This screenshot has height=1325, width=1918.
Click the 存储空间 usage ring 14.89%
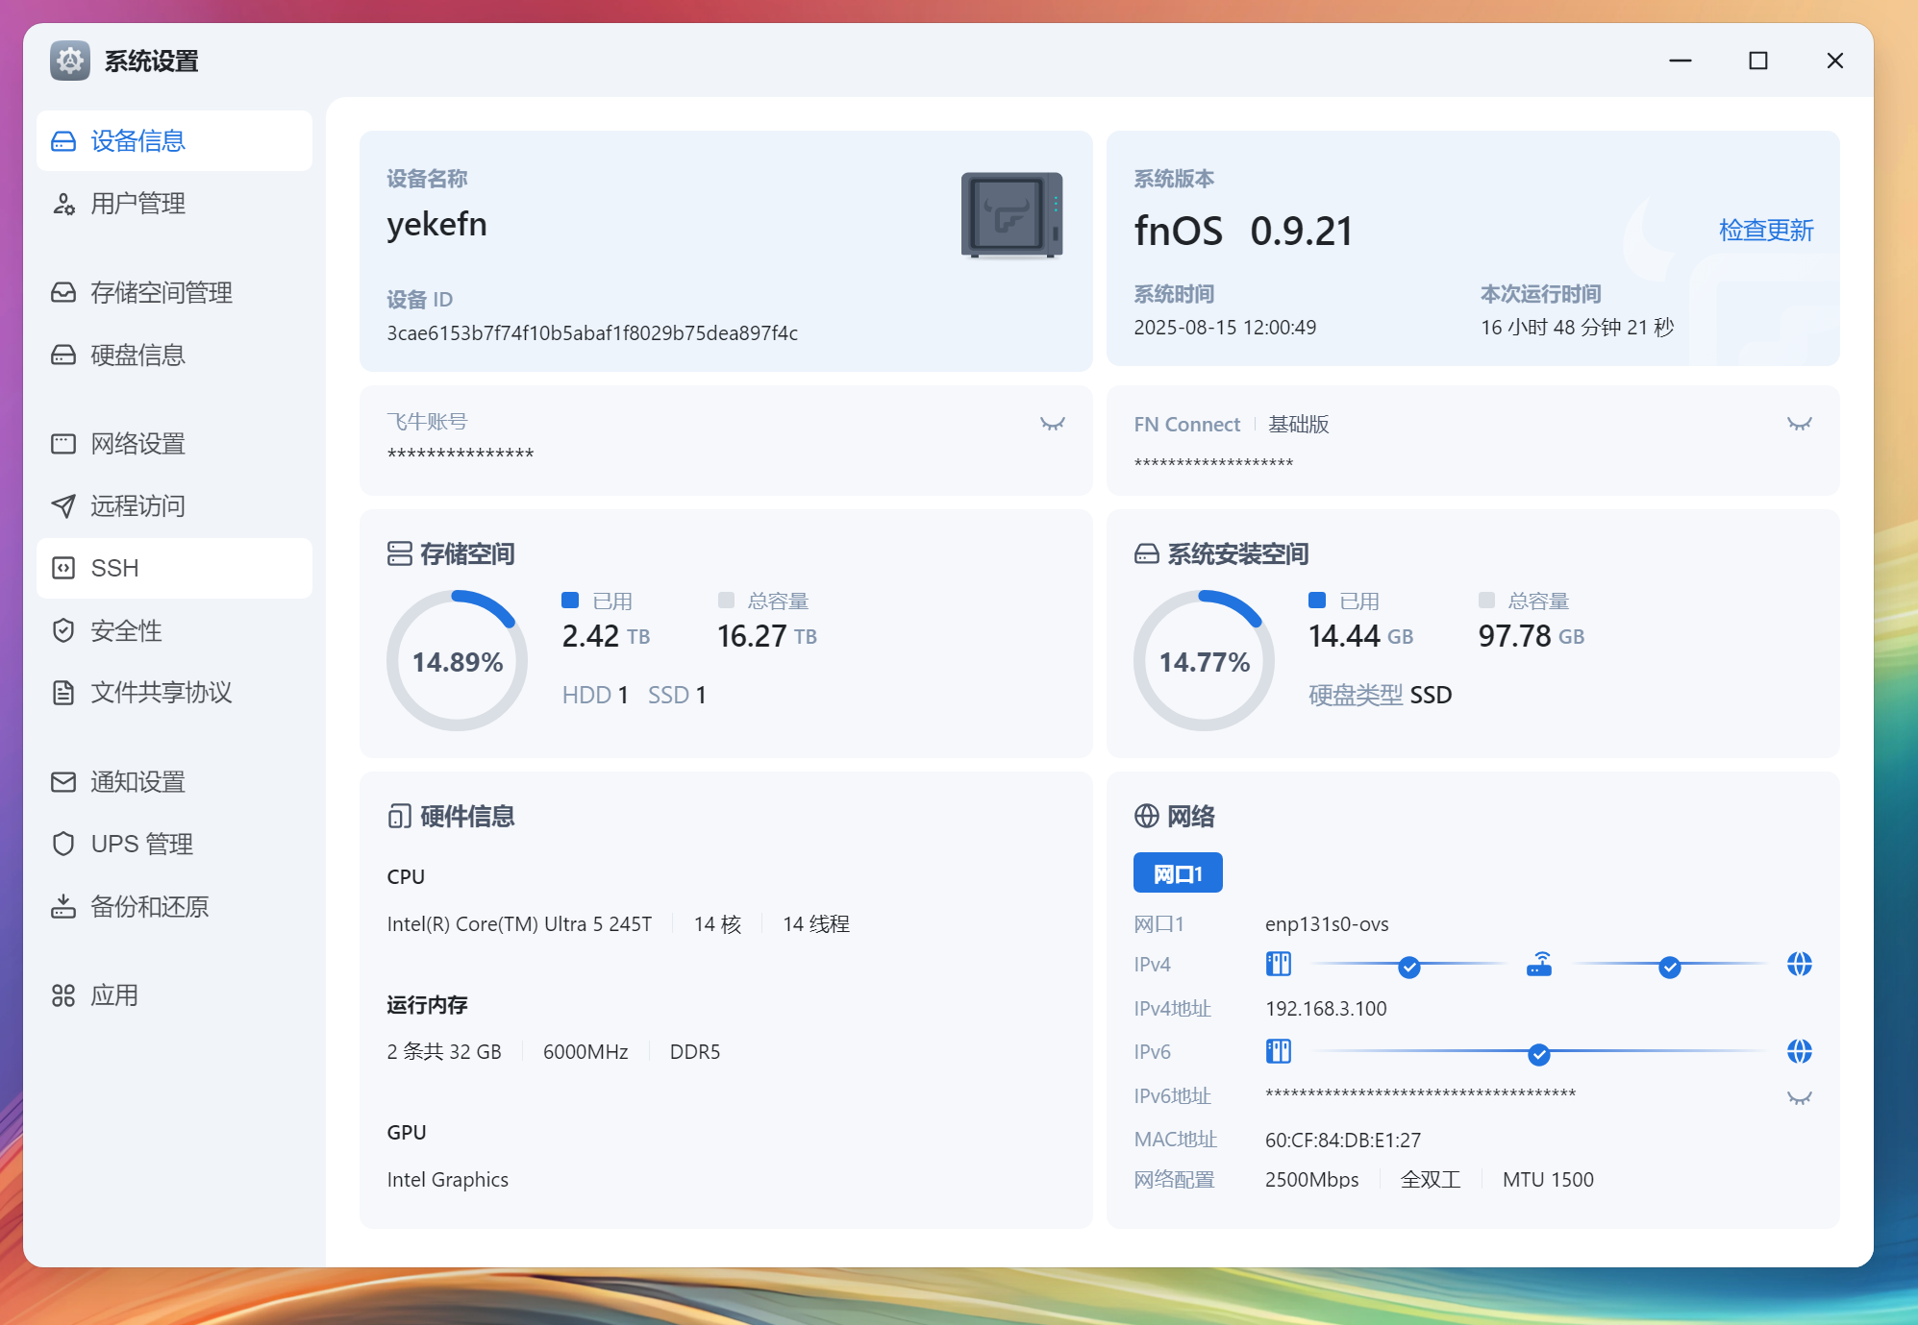pyautogui.click(x=458, y=660)
